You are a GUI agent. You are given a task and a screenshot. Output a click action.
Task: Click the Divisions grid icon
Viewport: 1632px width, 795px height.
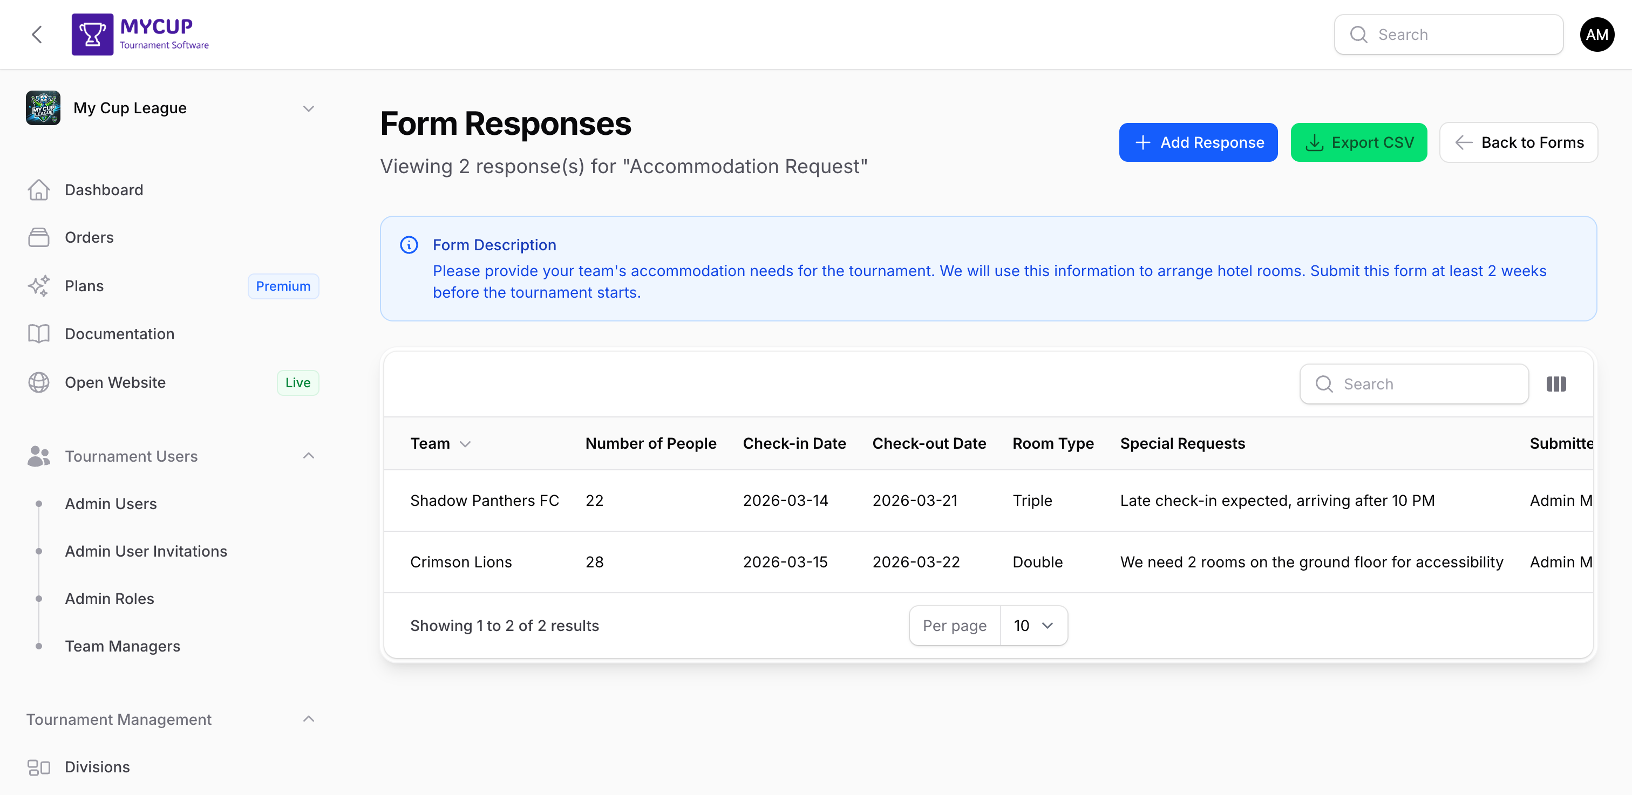(x=39, y=767)
